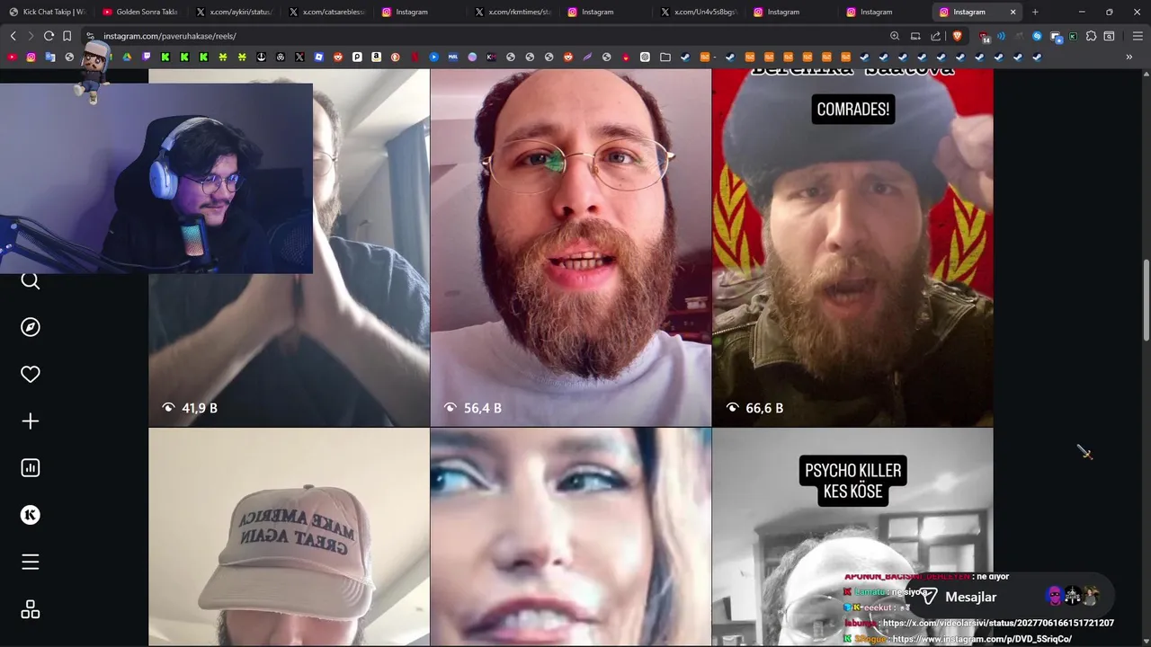1151x647 pixels.
Task: Toggle the browser sidebar panel icon
Action: [x=1109, y=36]
